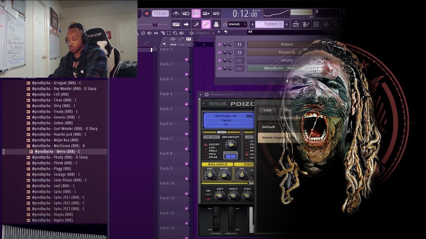Screen dimensions: 426x239
Task: Click mixer track number 11 of PoiZone
Action: tap(240, 44)
